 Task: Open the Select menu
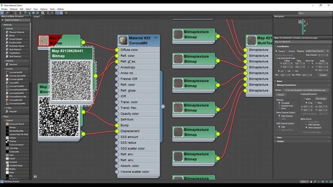pyautogui.click(x=28, y=9)
